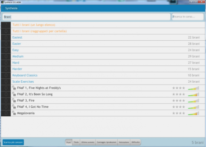This screenshot has height=147, width=206.
Task: Click the score box of the Medium row
Action: click(x=6, y=56)
